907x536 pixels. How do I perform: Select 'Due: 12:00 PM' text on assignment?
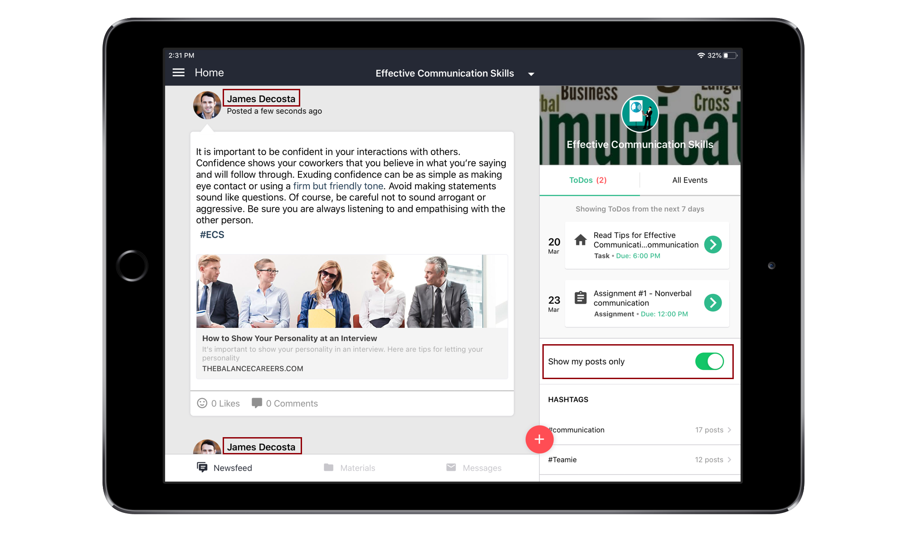(x=664, y=314)
